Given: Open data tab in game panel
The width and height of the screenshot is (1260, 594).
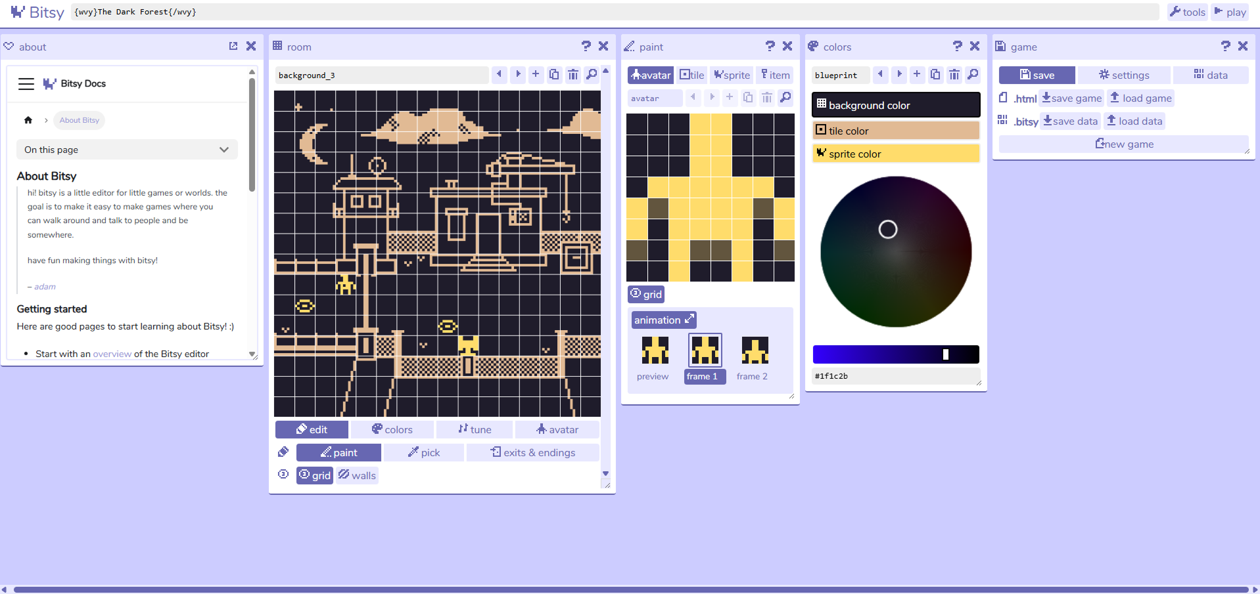Looking at the screenshot, I should pyautogui.click(x=1211, y=75).
